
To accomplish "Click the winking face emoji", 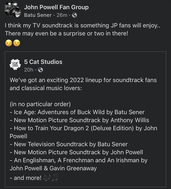I will [17, 43].
